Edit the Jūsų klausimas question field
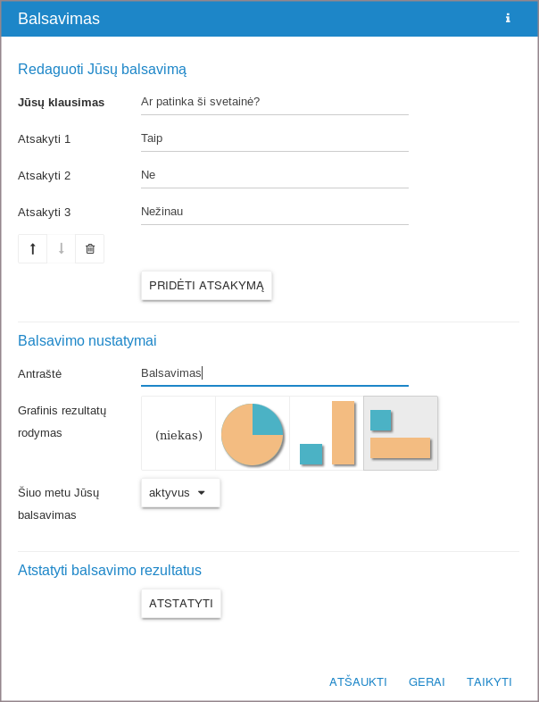 click(274, 102)
